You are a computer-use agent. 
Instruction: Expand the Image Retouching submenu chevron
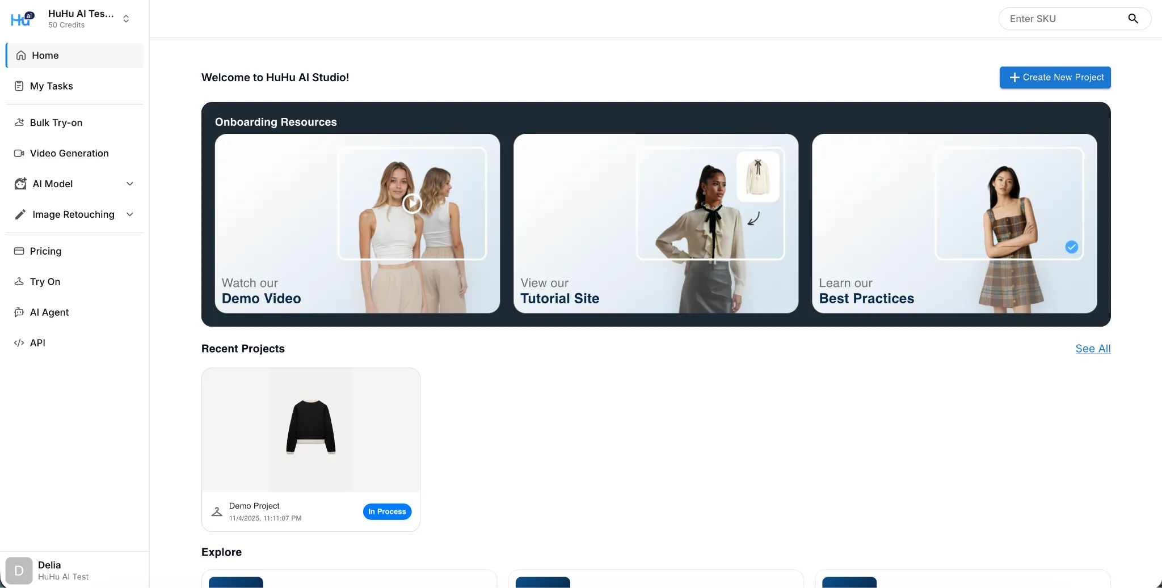coord(130,214)
